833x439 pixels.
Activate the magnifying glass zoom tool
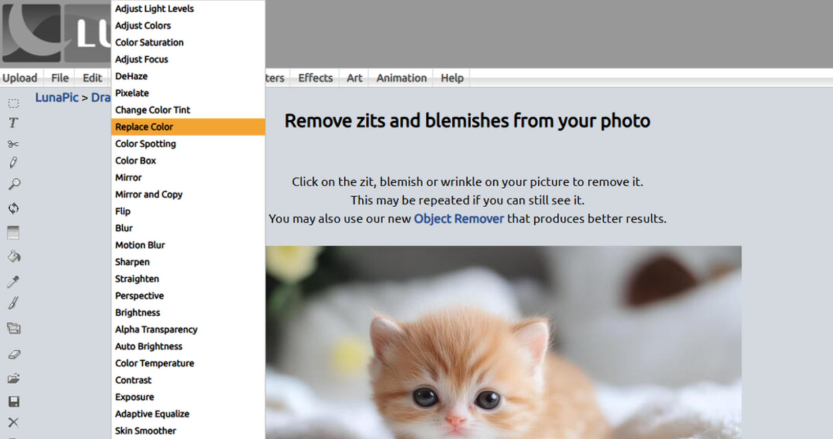[x=14, y=184]
